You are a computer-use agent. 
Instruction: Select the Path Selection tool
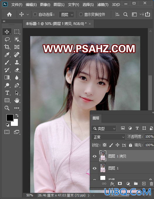[x=17, y=93]
